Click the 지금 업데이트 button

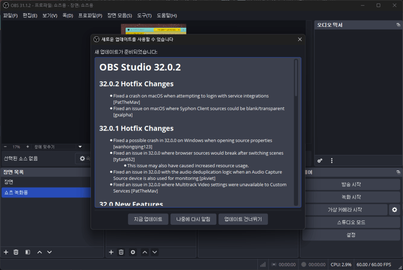(148, 219)
